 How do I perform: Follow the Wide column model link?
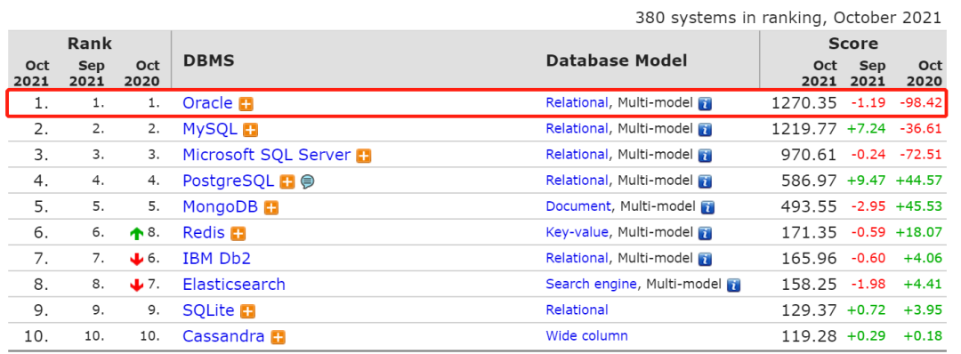tap(586, 335)
